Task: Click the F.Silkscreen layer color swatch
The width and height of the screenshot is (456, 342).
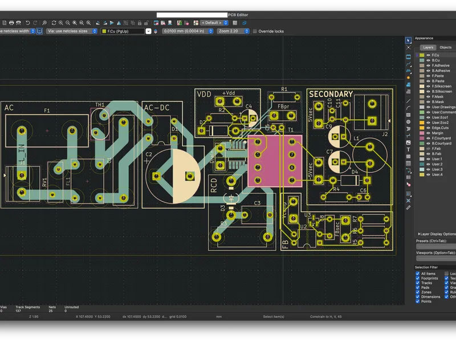Action: 422,87
